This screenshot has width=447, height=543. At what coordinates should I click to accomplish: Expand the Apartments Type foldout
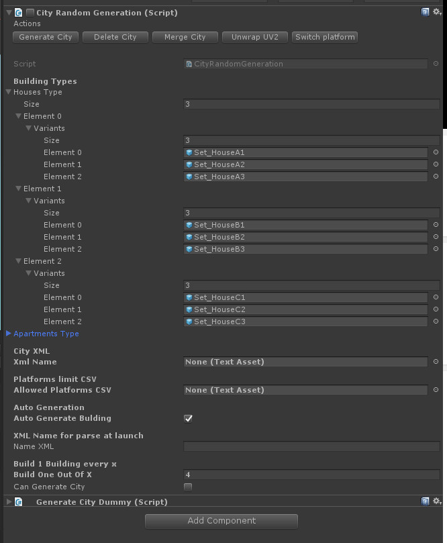[9, 334]
